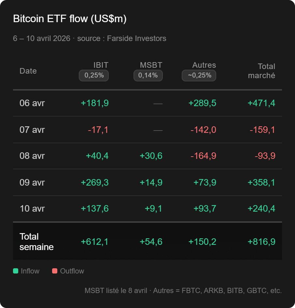The image size is (295, 308).
Task: Click the 08 avr MSBT value +30,6
Action: coord(151,156)
